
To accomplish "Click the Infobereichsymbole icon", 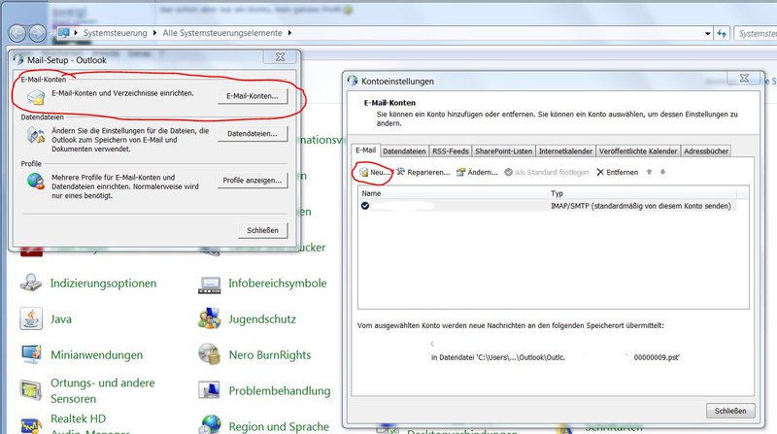I will point(210,284).
